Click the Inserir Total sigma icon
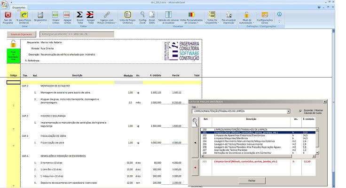This screenshot has width=346, height=188. (x=80, y=17)
